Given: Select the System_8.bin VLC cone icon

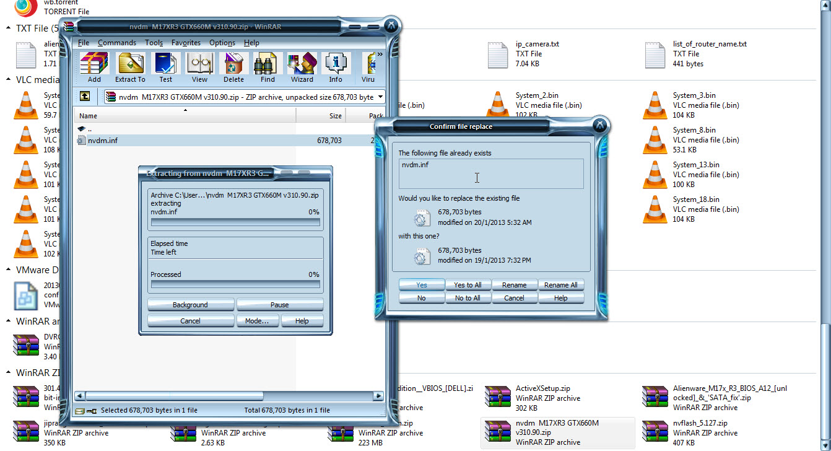Looking at the screenshot, I should pos(655,140).
